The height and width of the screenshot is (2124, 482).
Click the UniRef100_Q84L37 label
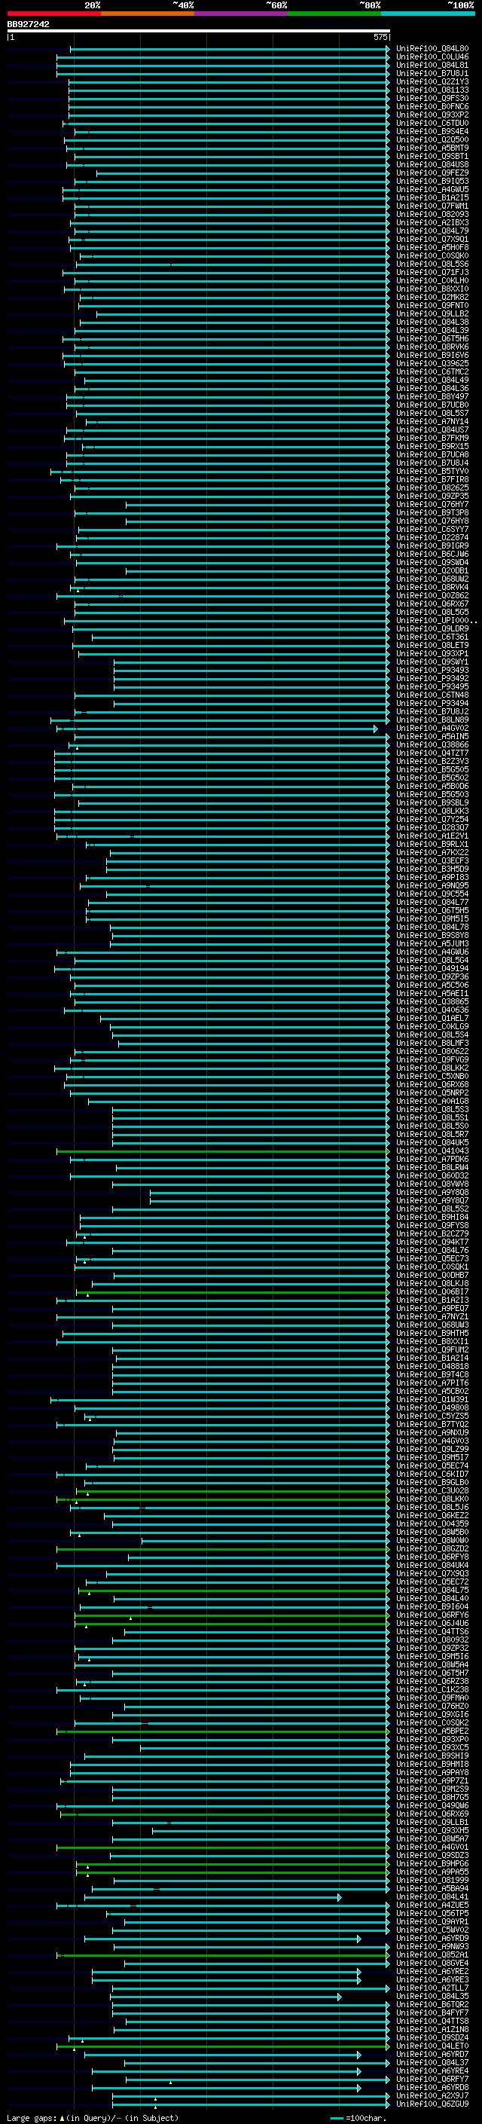point(432,2062)
